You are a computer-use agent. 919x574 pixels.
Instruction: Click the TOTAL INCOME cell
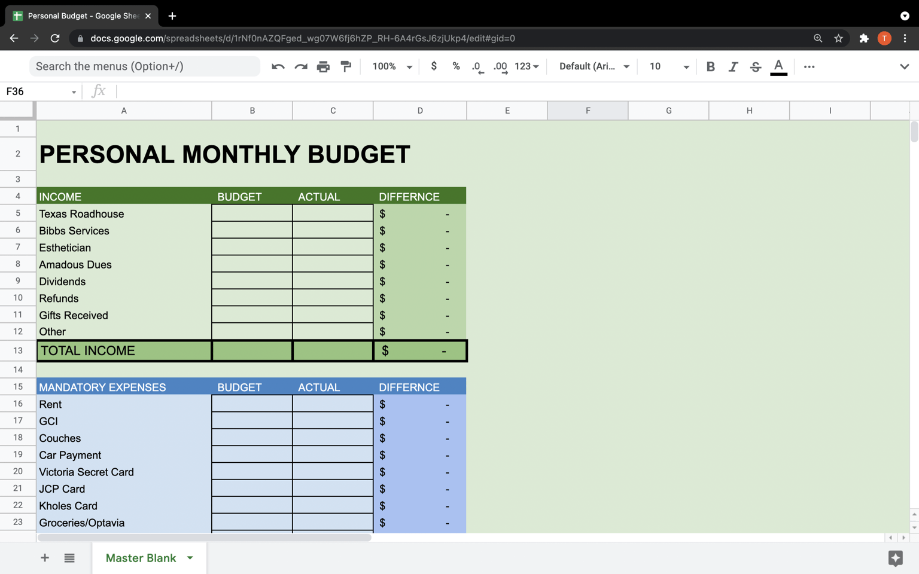tap(124, 351)
